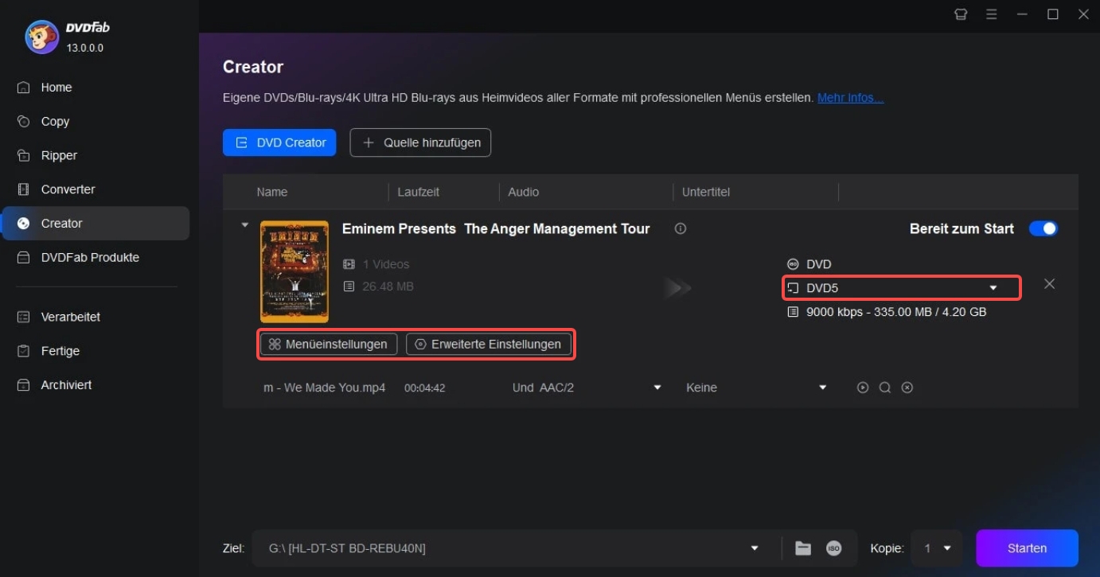Open the Und AAC/2 audio dropdown

tap(587, 388)
